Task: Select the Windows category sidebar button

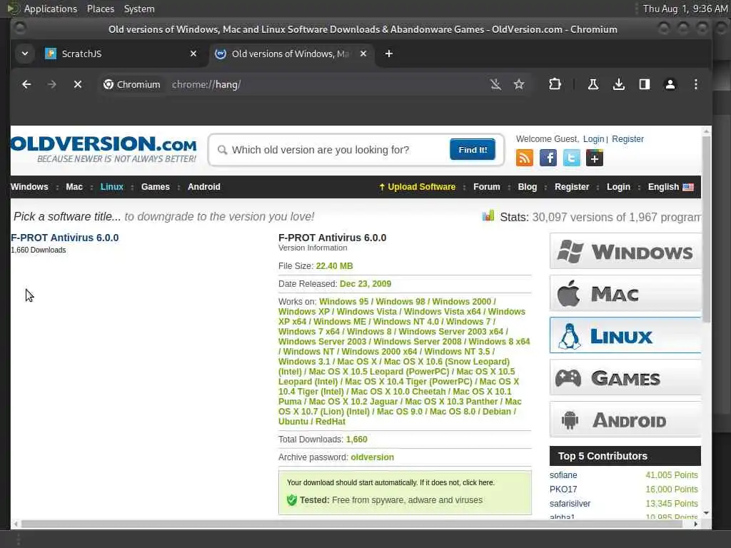Action: point(625,251)
